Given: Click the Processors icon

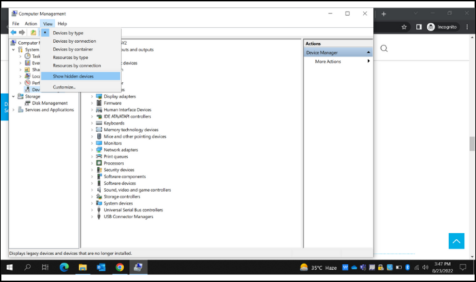Looking at the screenshot, I should (99, 163).
